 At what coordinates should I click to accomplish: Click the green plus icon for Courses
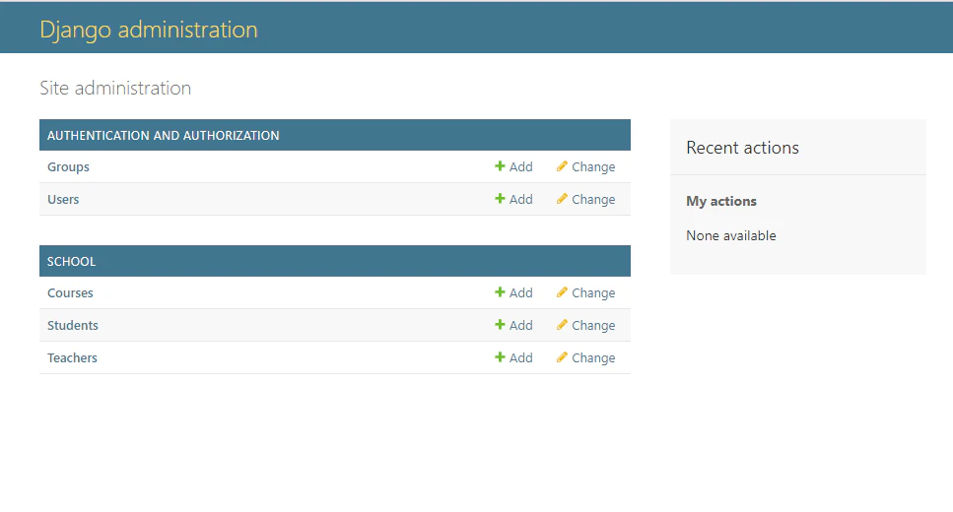(500, 292)
